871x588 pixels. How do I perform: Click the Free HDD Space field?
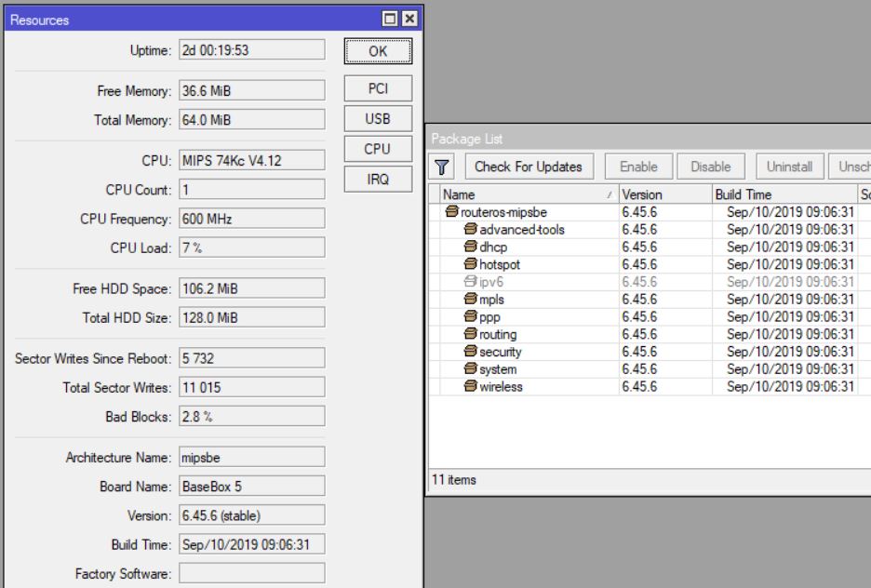click(251, 288)
